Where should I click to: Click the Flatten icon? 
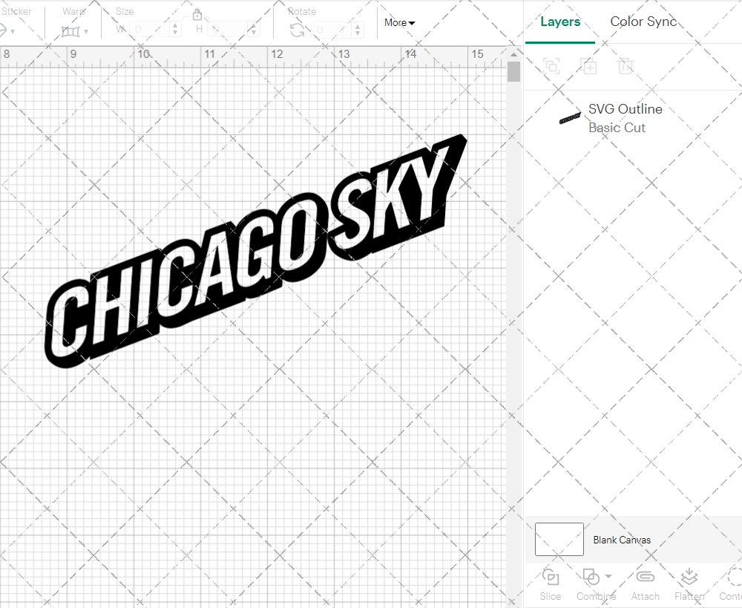[689, 578]
